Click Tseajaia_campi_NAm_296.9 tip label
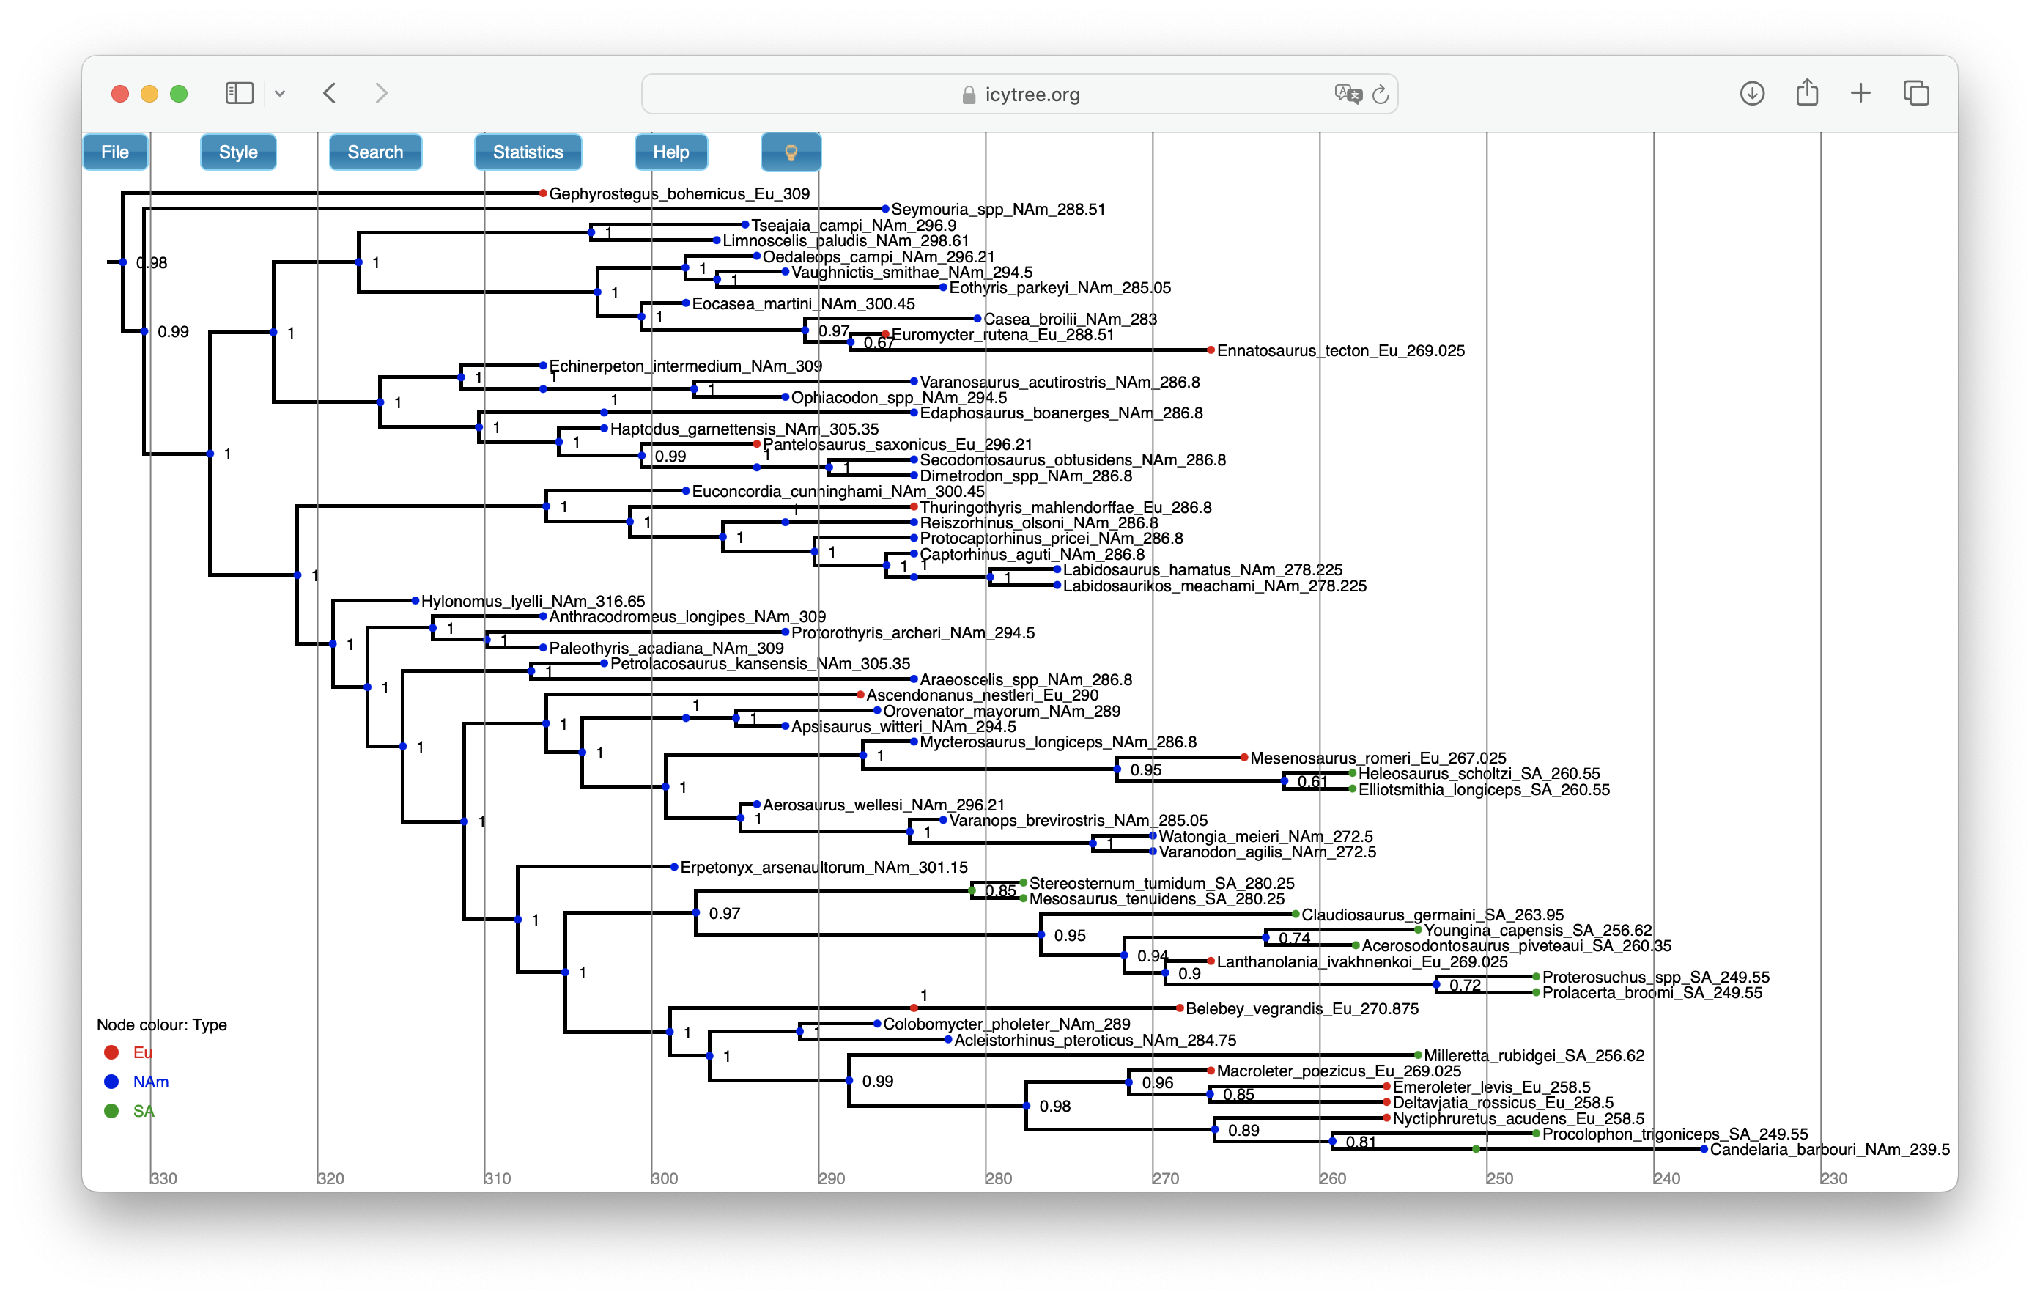 point(854,226)
